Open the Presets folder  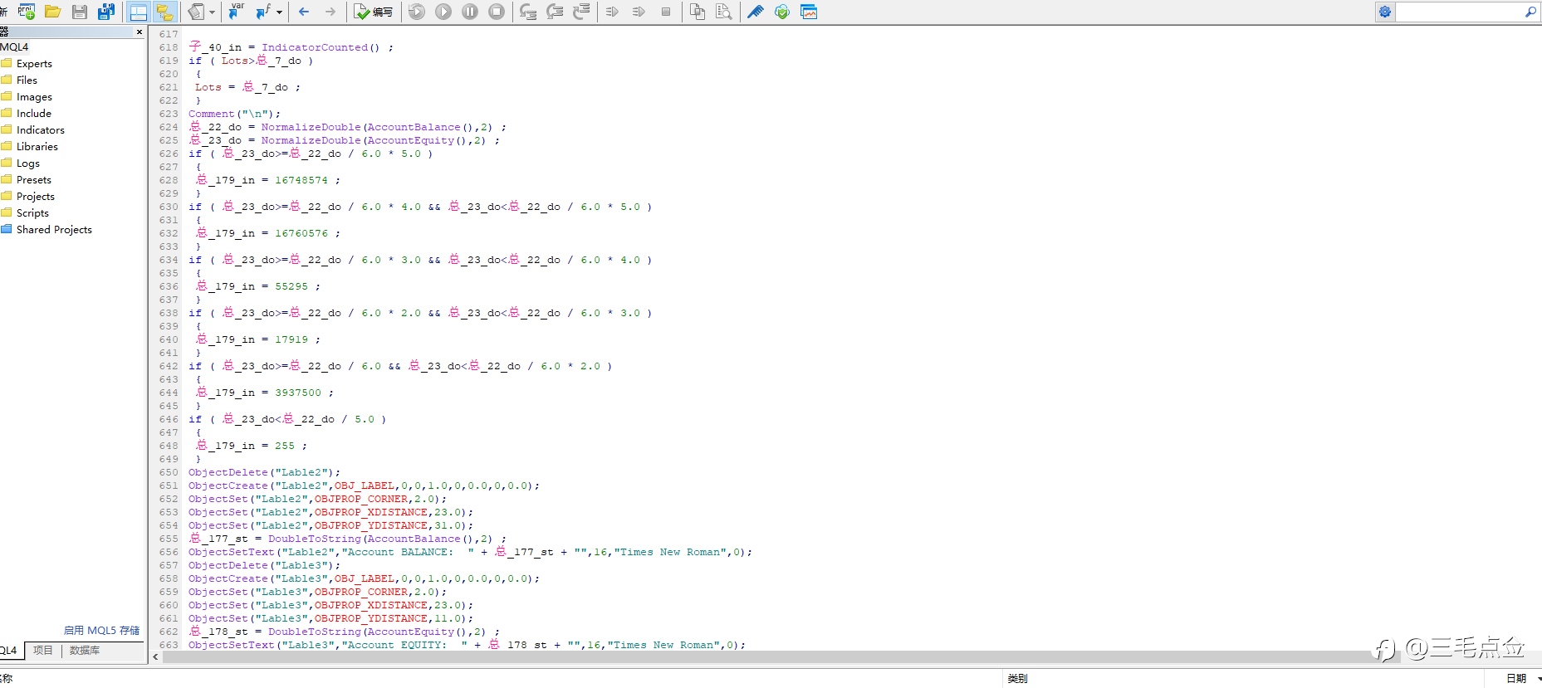pos(33,180)
